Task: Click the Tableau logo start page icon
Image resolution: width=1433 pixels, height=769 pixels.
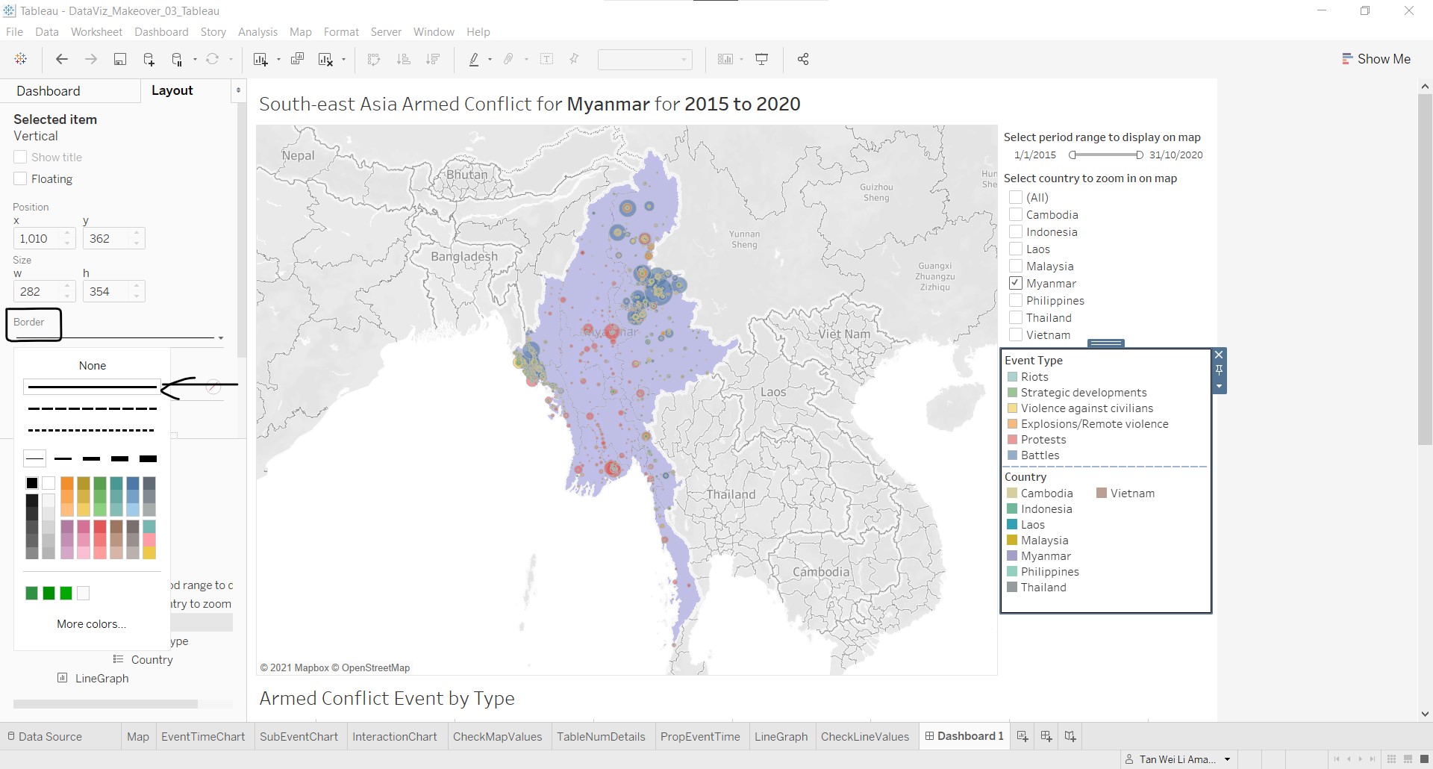Action: coord(21,60)
